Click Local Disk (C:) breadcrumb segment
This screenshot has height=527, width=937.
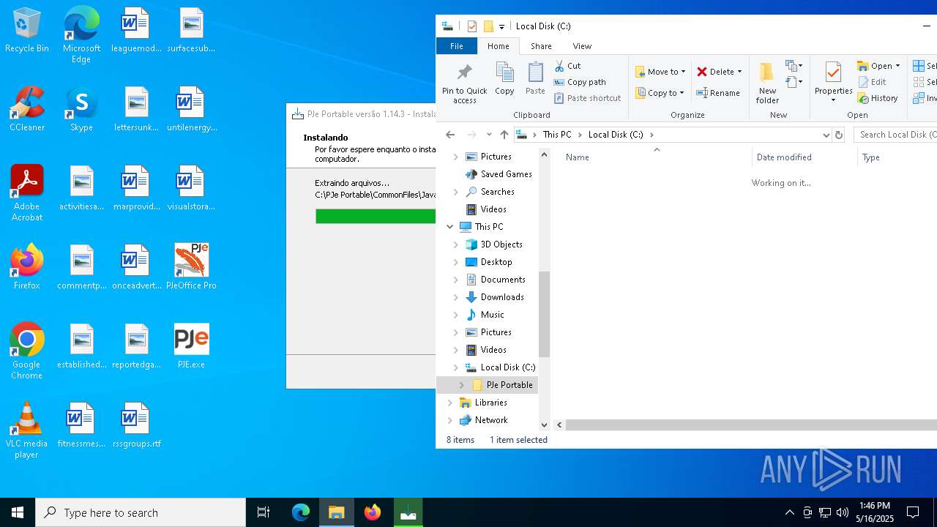[616, 135]
